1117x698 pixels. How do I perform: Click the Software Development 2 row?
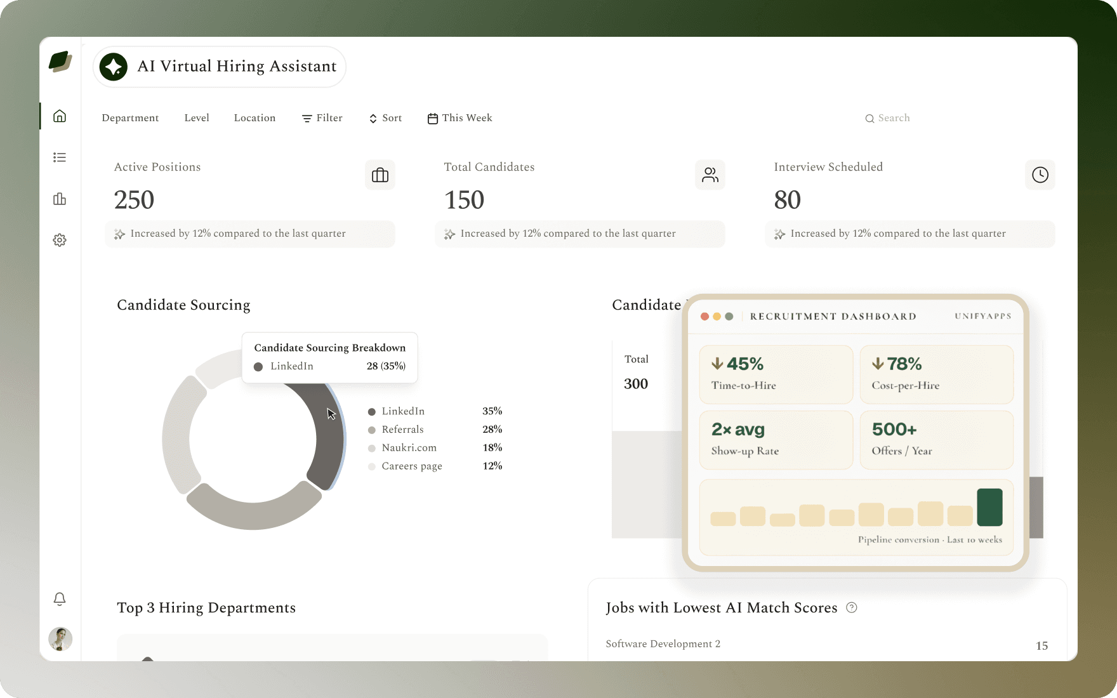coord(827,645)
